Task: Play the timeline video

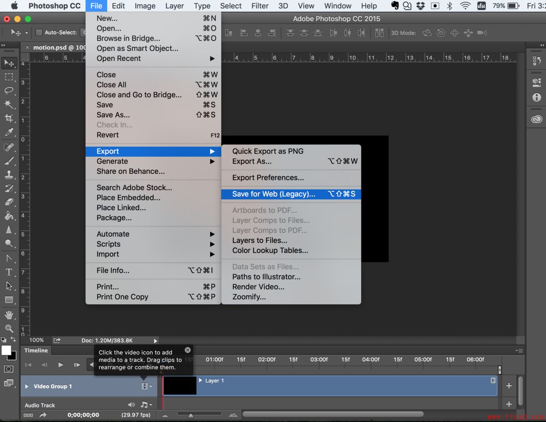Action: click(x=61, y=365)
